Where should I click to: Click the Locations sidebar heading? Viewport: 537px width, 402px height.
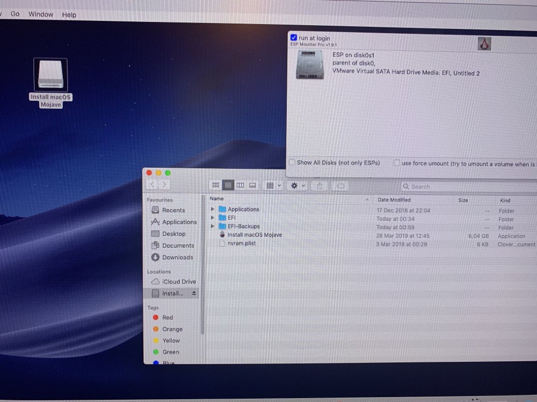(x=159, y=272)
